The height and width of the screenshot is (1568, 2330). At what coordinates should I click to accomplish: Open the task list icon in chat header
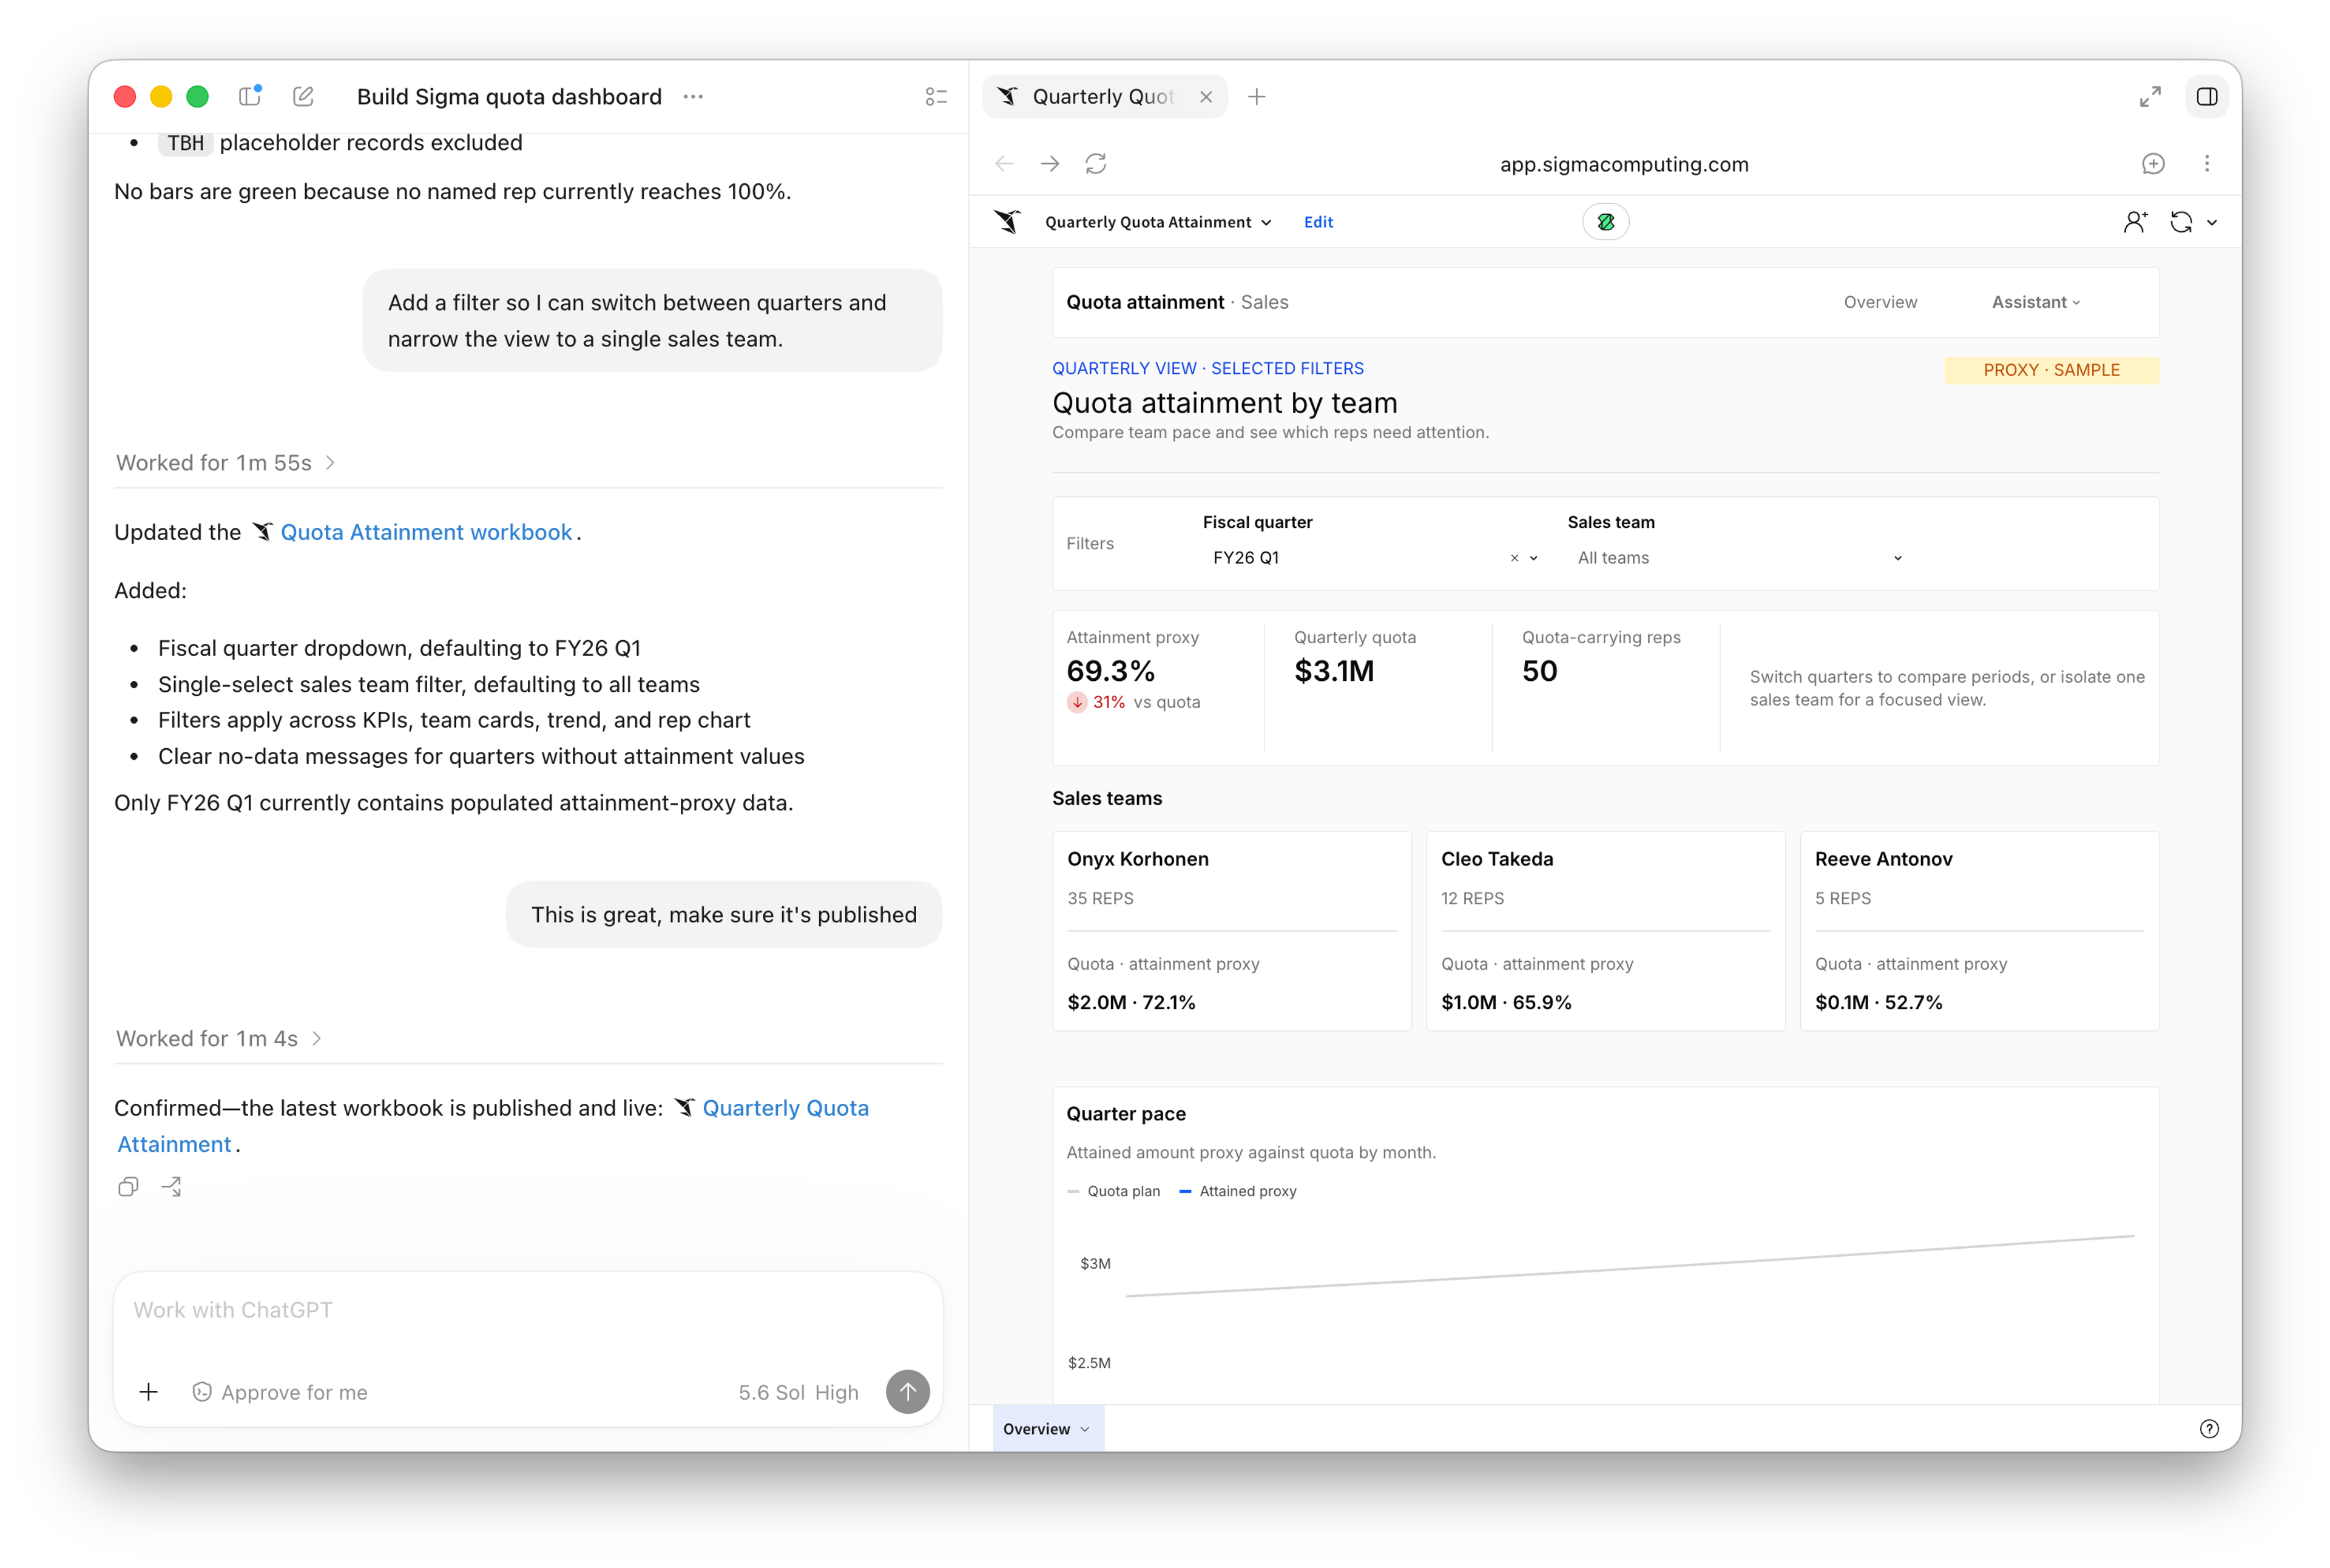point(936,96)
